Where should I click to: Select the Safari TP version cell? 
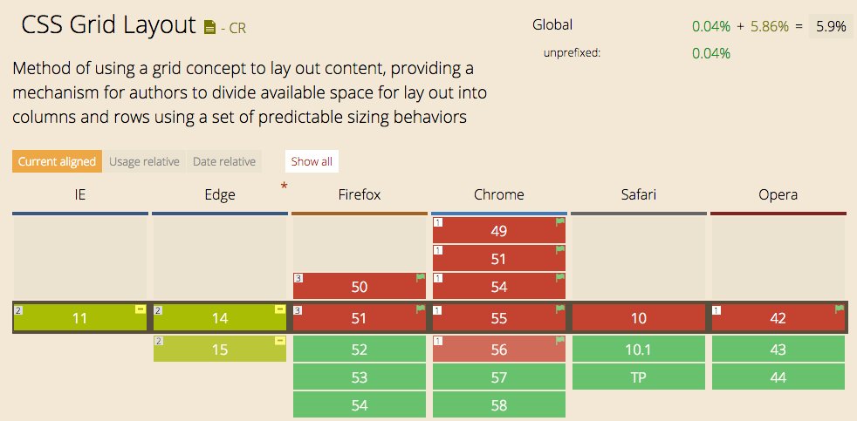(638, 377)
